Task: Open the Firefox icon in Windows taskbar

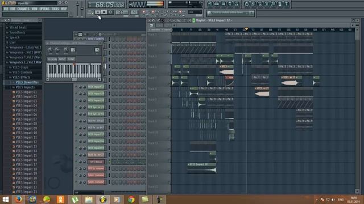Action: tap(18, 199)
